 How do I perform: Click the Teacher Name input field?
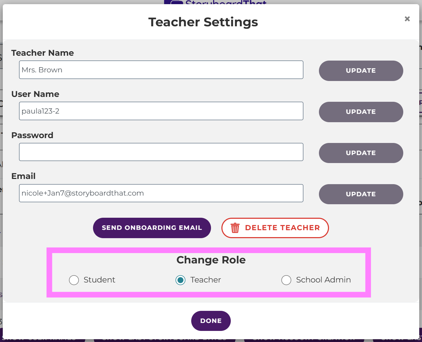[161, 70]
